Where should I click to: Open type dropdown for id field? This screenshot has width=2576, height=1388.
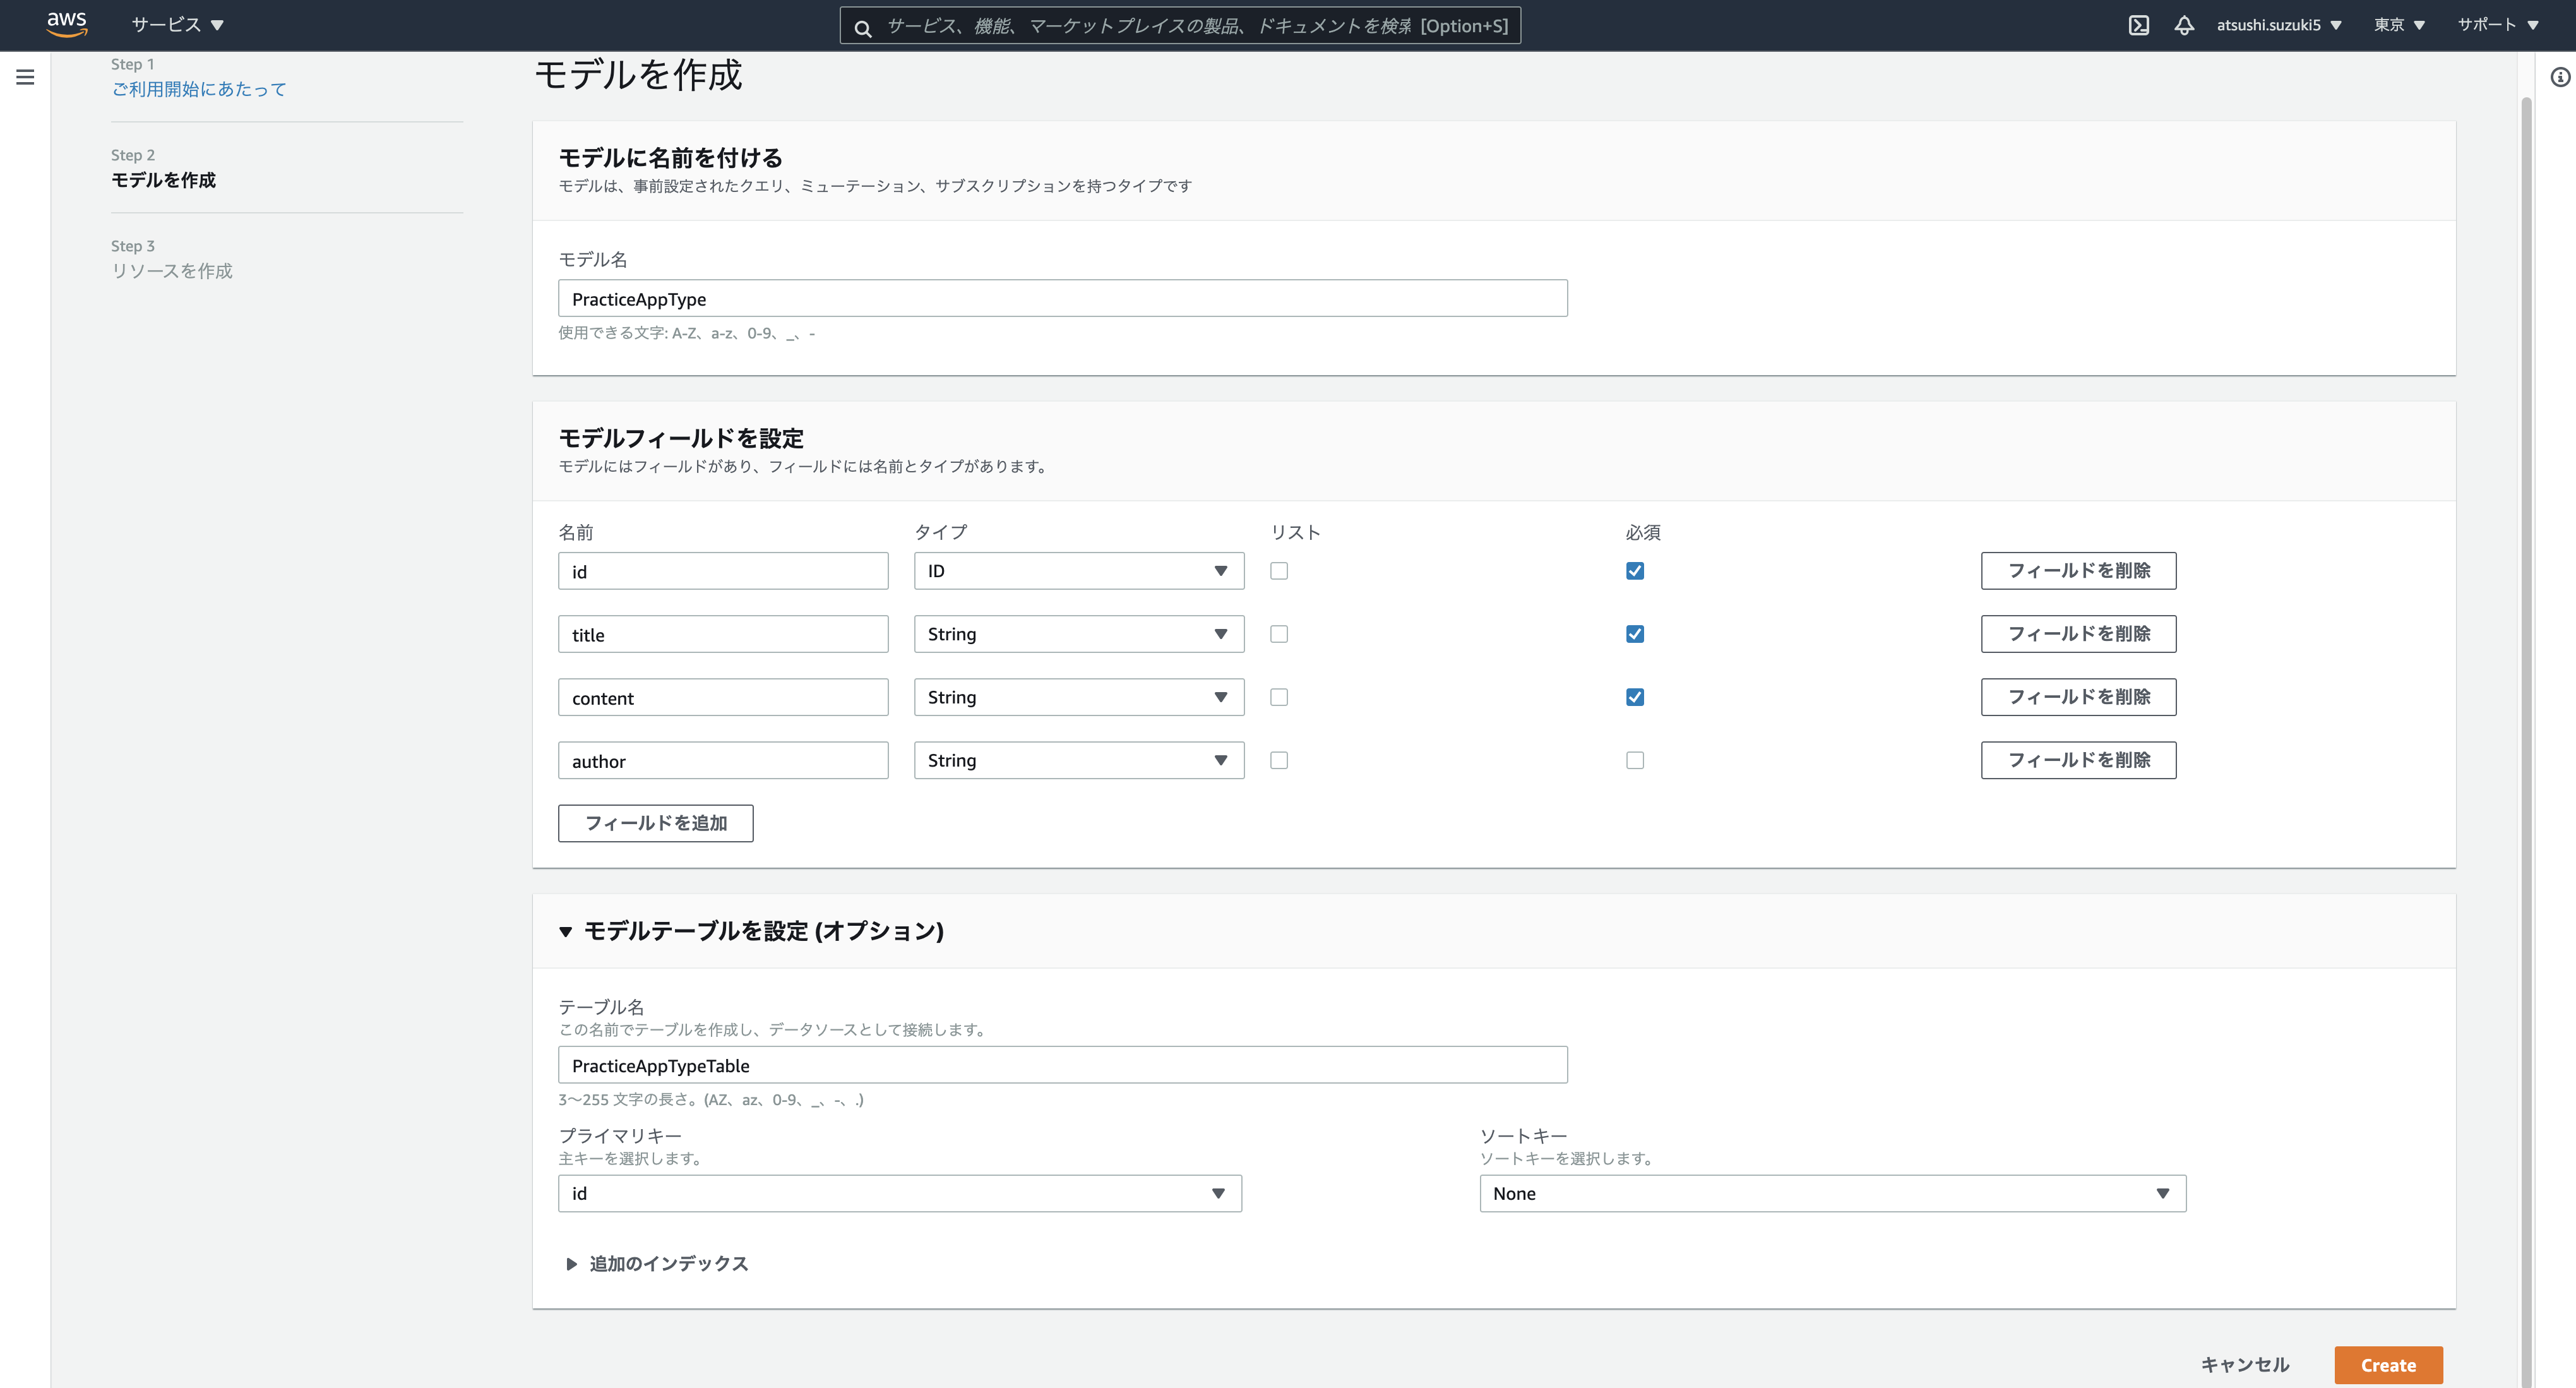pyautogui.click(x=1078, y=571)
